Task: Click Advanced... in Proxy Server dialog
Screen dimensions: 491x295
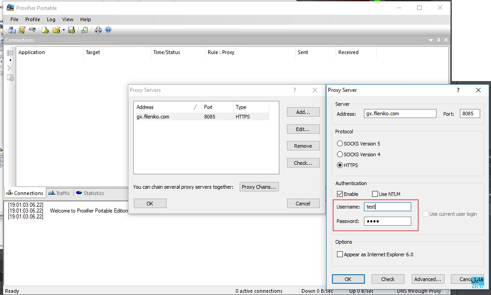Action: [428, 279]
